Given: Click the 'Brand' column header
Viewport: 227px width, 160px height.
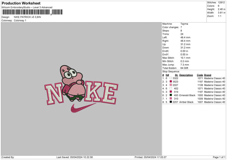Looking at the screenshot, I should 208,75.
